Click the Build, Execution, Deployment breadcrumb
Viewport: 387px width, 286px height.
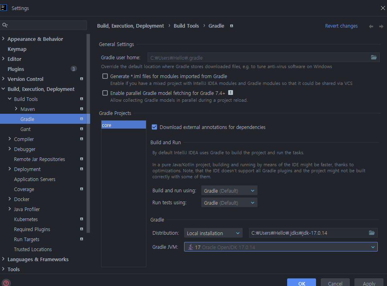pos(131,26)
